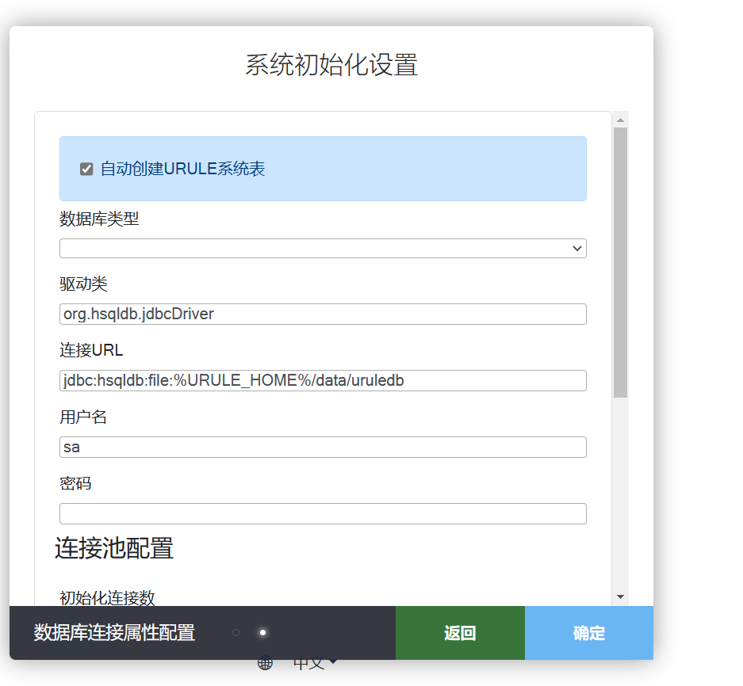Click the hollow first step indicator dot
The height and width of the screenshot is (686, 743).
pyautogui.click(x=236, y=634)
